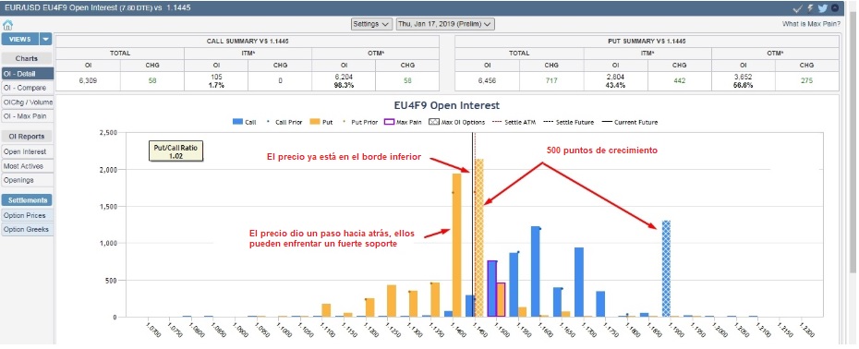Click the lightning bolt icon in title bar

(811, 8)
